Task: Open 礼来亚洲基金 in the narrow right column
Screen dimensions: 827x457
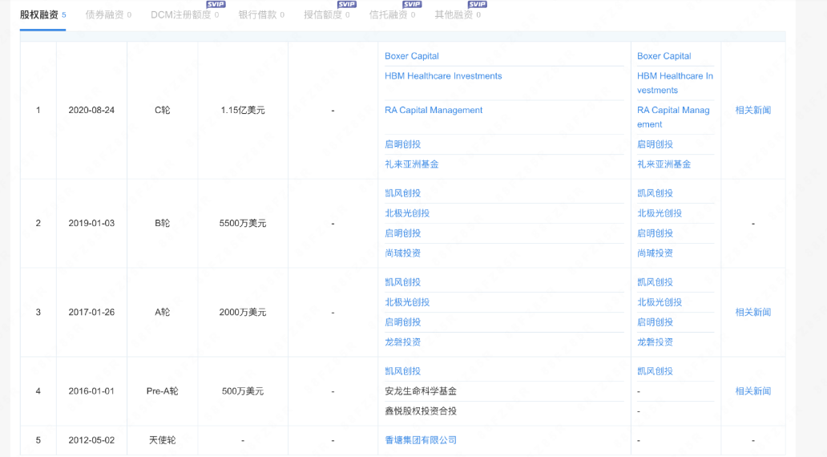Action: click(664, 164)
